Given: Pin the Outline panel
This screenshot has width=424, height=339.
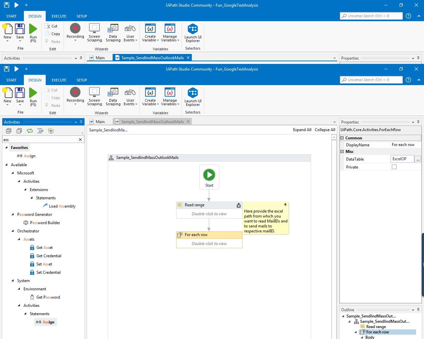Looking at the screenshot, I should 418,310.
